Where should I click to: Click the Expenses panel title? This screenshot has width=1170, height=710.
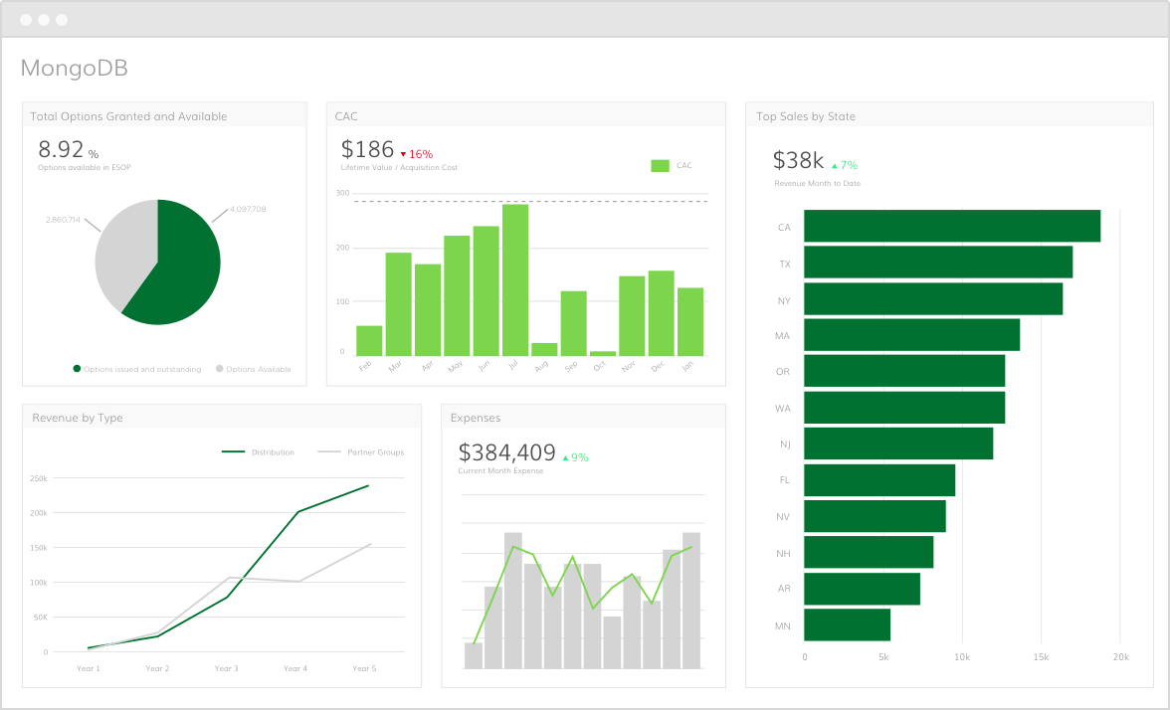click(476, 418)
